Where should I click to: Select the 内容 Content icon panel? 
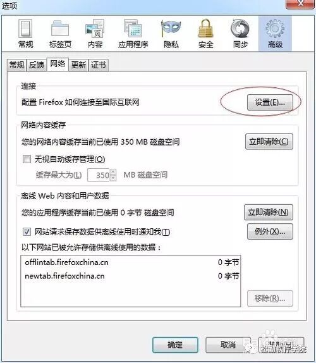pos(95,34)
